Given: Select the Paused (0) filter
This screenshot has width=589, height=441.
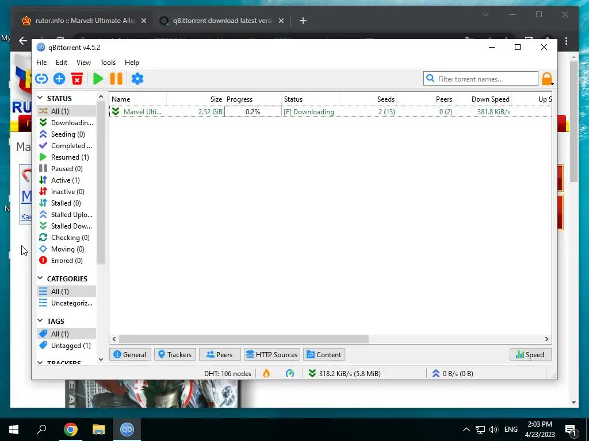Looking at the screenshot, I should tap(66, 169).
